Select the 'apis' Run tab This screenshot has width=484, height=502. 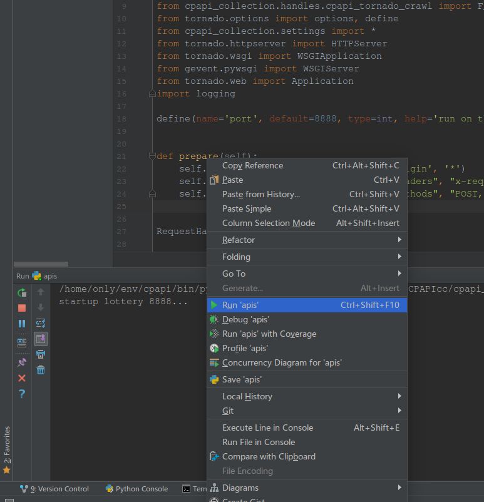45,276
